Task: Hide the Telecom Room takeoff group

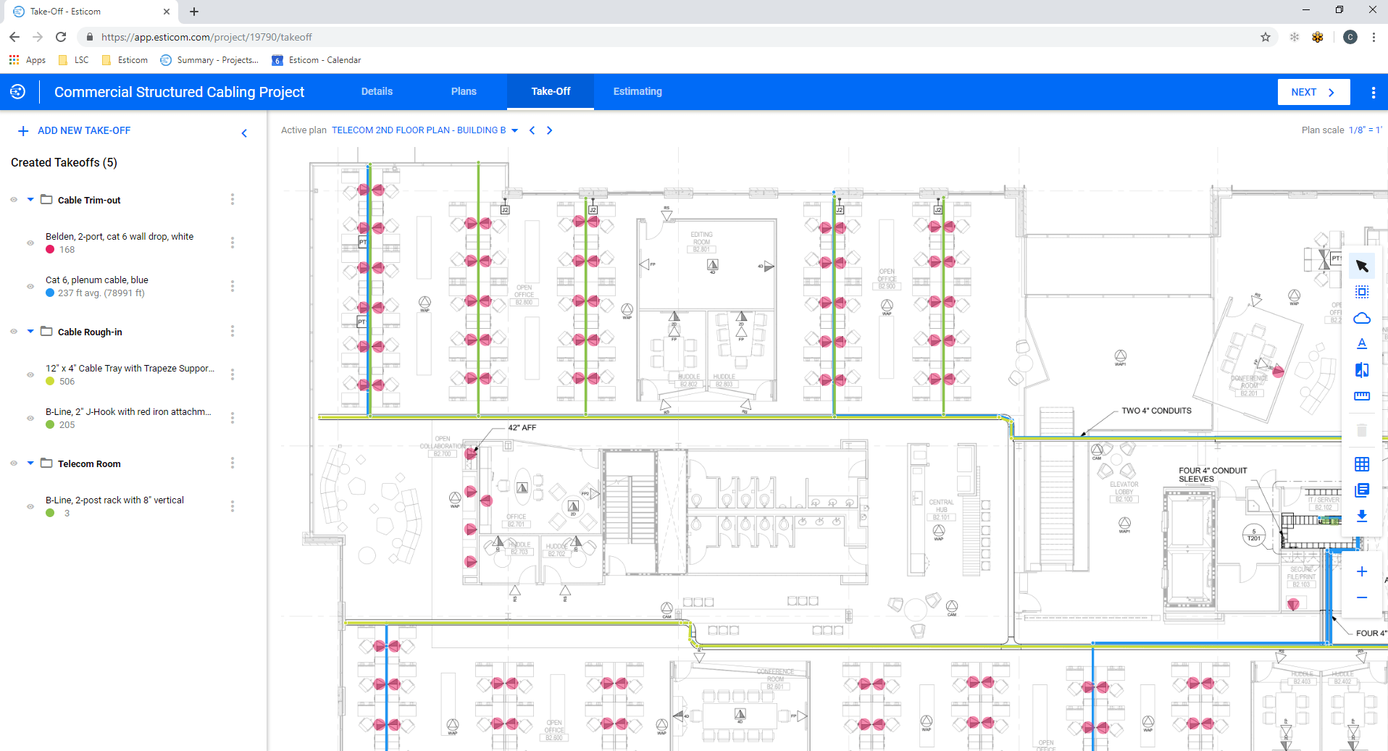Action: pyautogui.click(x=13, y=463)
